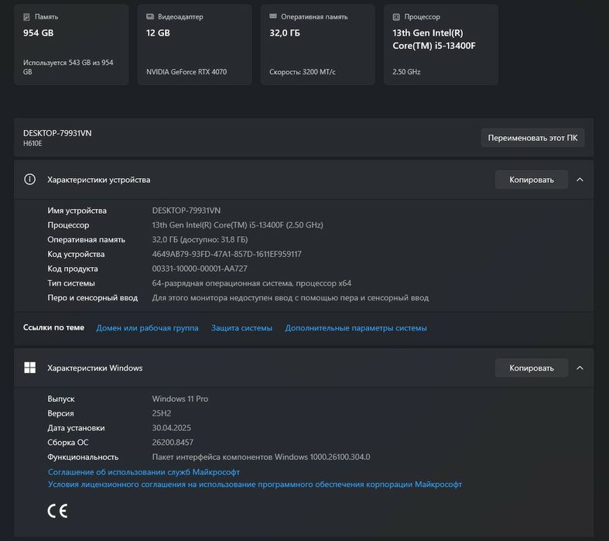Click Скорость: 3200 MT/с text

click(302, 72)
